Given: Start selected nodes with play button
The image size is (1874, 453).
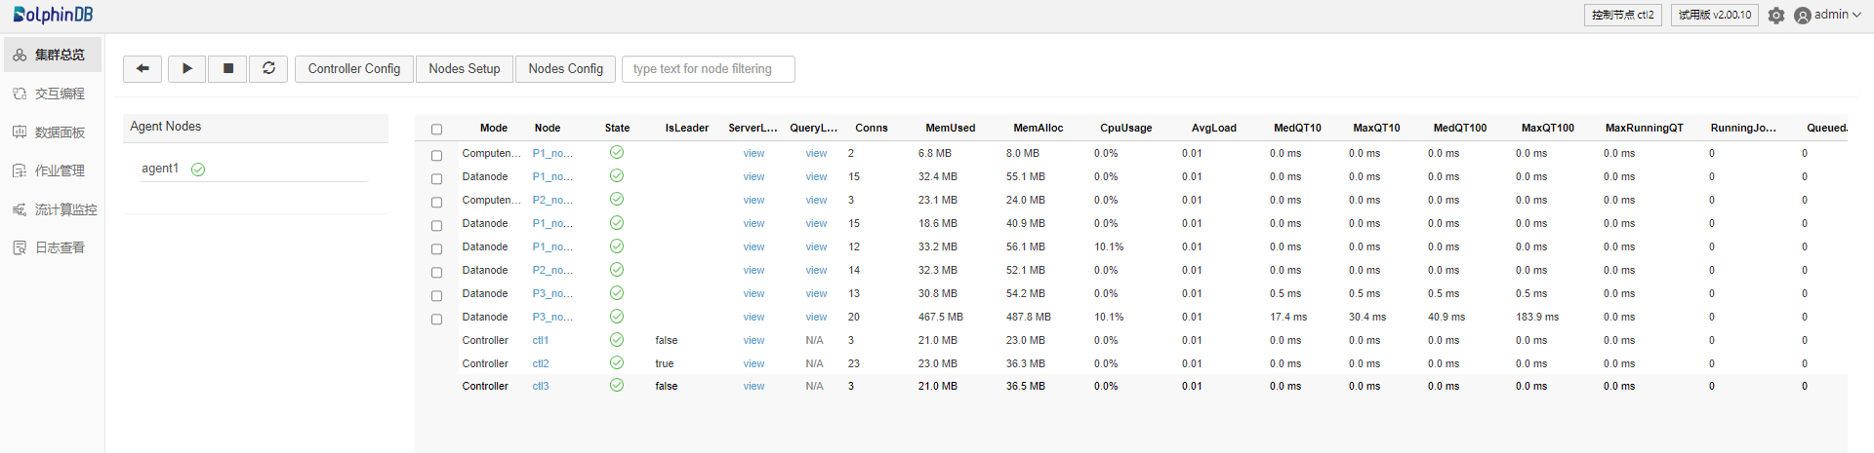Looking at the screenshot, I should click(x=186, y=68).
